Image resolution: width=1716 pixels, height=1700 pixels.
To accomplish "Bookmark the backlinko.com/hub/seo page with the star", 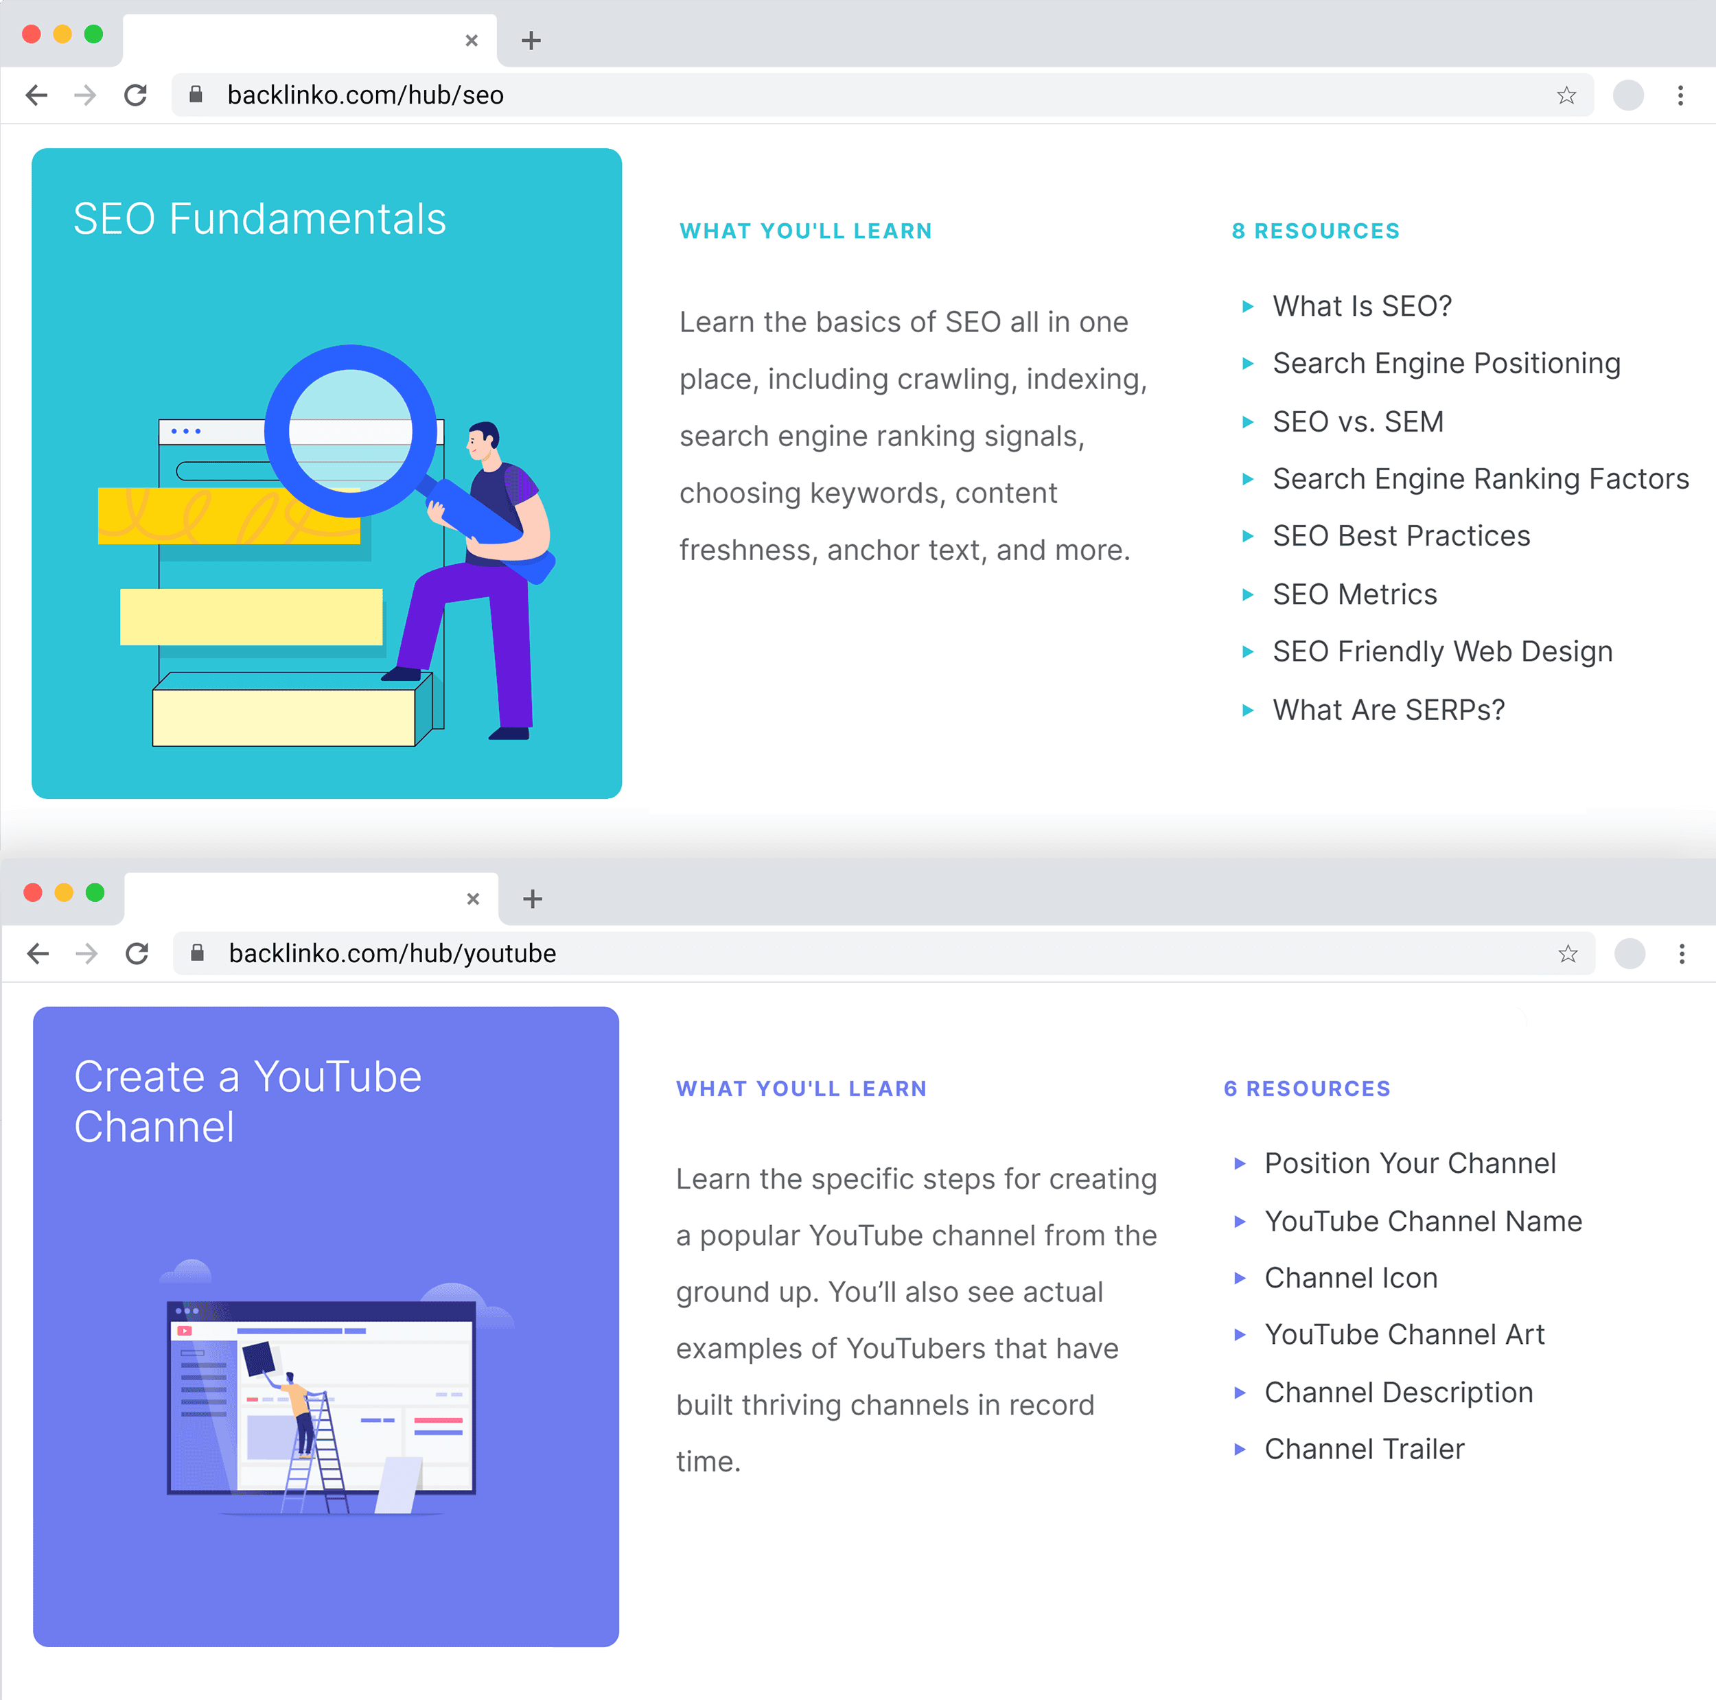I will [1566, 95].
